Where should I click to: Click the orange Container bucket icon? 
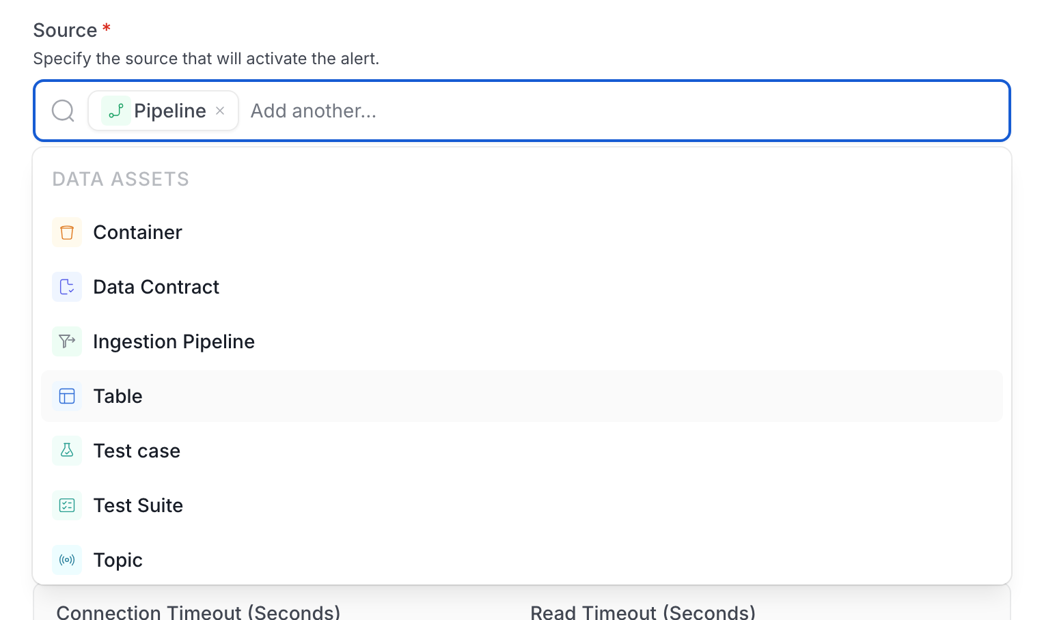(x=67, y=232)
